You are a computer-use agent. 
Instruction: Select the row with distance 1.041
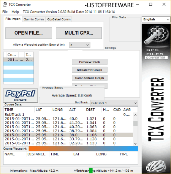(68, 123)
